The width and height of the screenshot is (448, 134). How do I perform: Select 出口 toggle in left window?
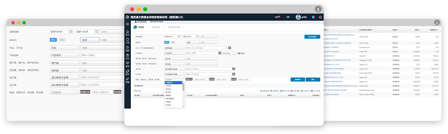(62, 40)
